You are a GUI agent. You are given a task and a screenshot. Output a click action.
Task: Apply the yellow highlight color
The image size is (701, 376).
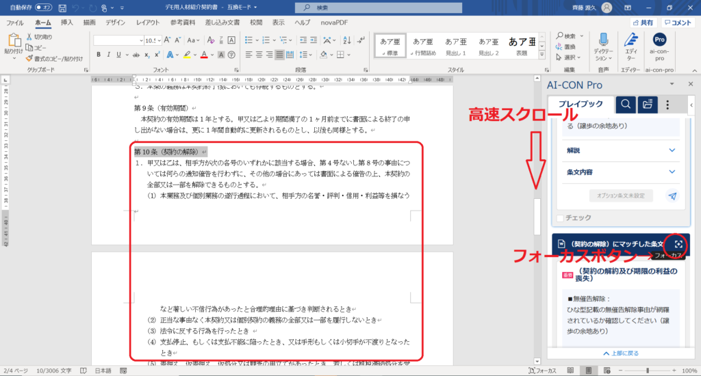187,55
